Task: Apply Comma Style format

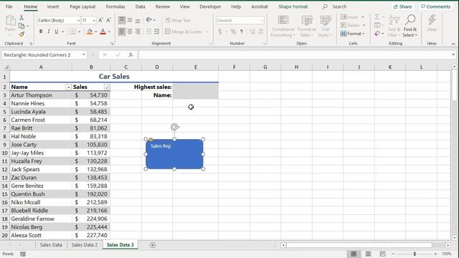Action: click(242, 32)
